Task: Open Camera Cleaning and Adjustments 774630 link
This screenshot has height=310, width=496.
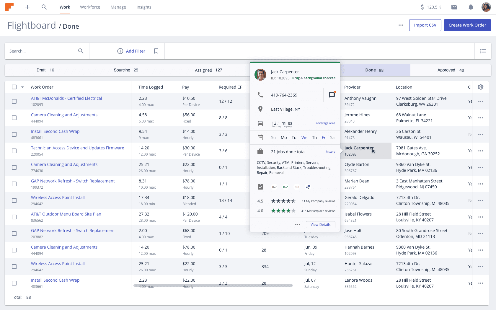Action: click(x=64, y=164)
